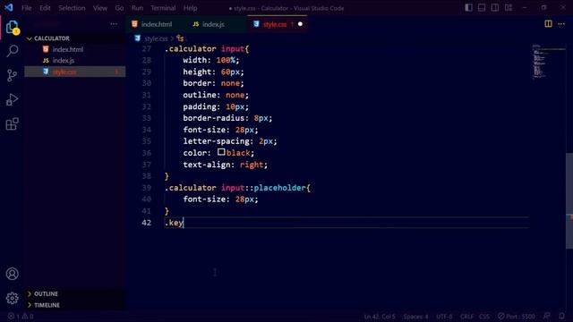Open the Run menu

point(137,8)
